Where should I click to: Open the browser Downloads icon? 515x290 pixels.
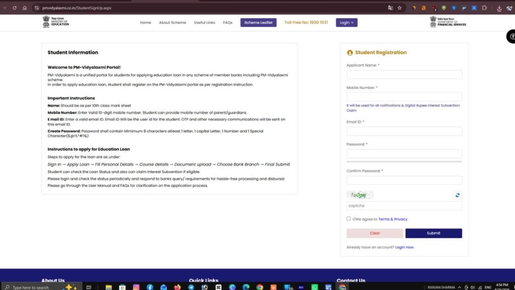[499, 8]
